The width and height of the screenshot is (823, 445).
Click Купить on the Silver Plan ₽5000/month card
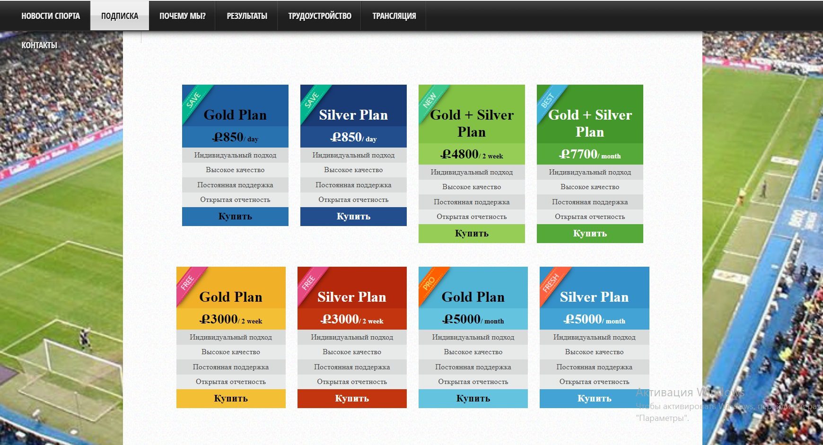pyautogui.click(x=594, y=398)
